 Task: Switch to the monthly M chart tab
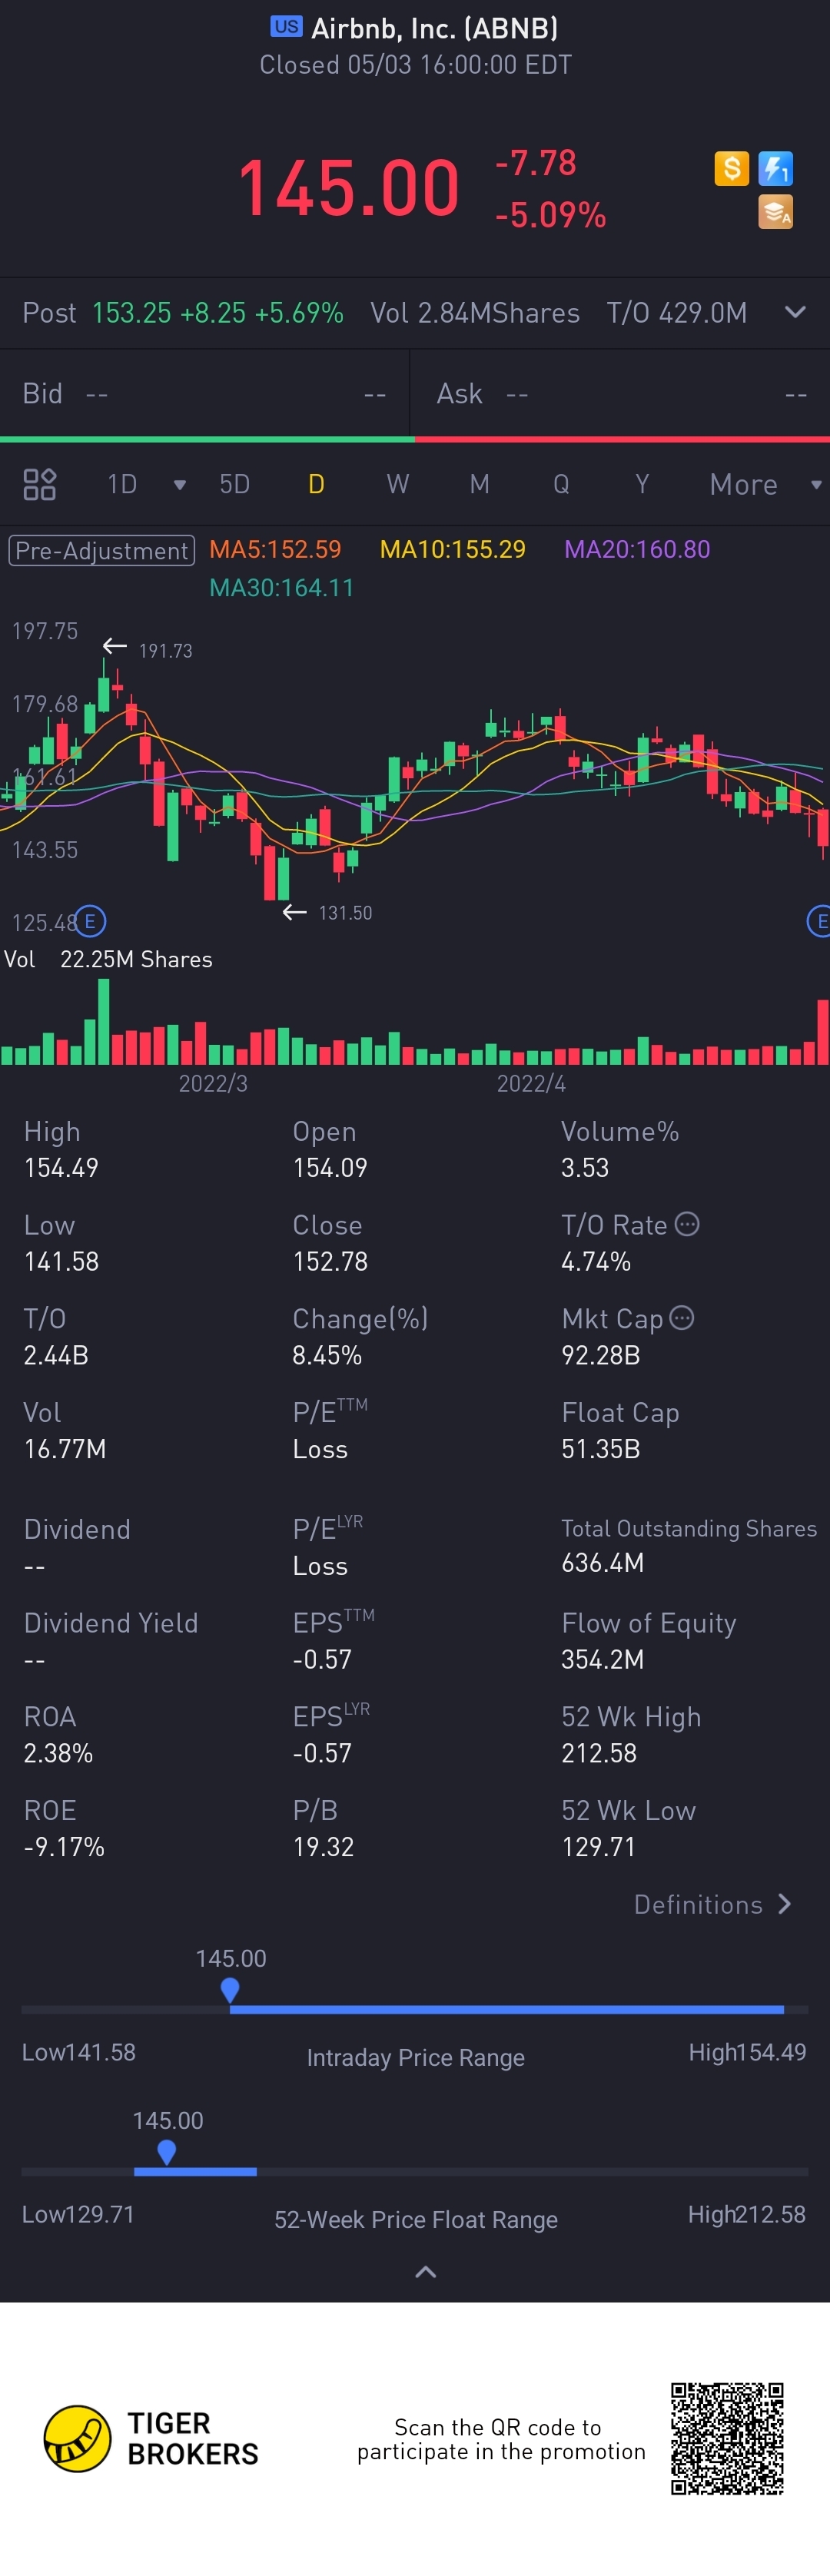(480, 485)
